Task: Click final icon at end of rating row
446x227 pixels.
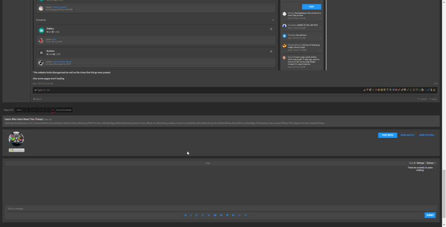Action: pyautogui.click(x=434, y=90)
